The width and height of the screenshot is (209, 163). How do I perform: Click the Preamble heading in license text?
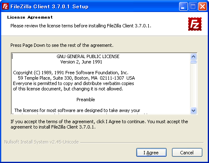coord(86,100)
